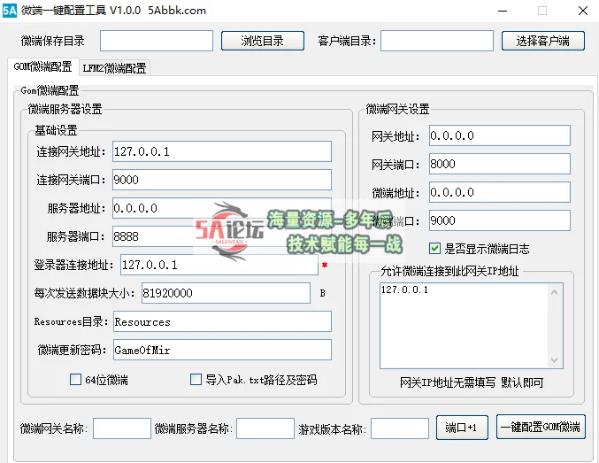The height and width of the screenshot is (463, 599).
Task: Click the 微端网关名称 input field
Action: 122,428
